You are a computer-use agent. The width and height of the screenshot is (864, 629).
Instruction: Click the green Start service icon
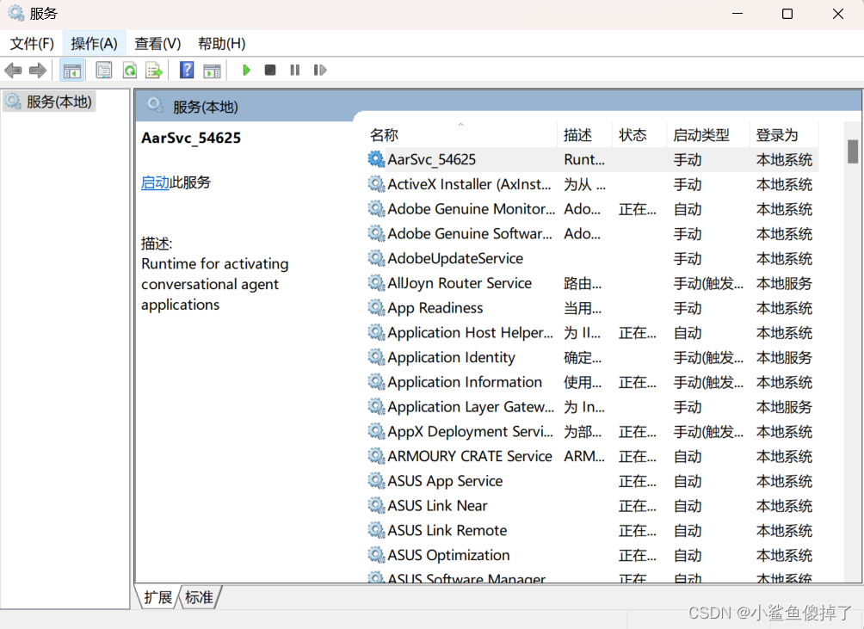246,70
